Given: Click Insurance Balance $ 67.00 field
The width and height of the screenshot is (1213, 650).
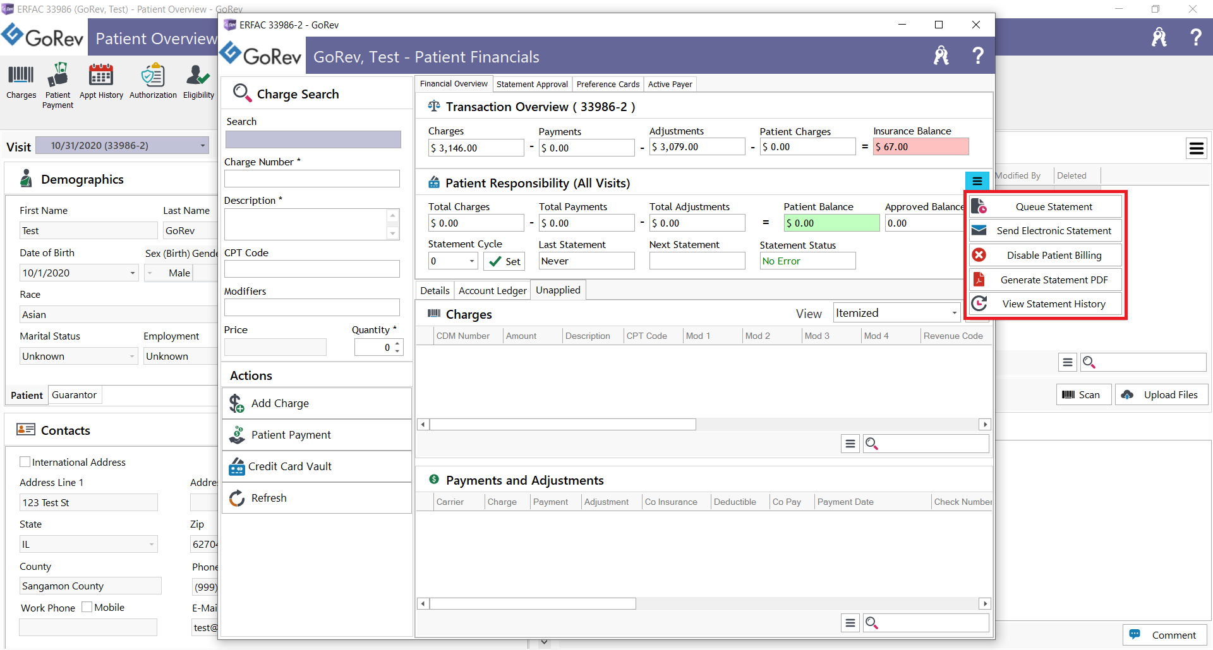Looking at the screenshot, I should click(920, 147).
